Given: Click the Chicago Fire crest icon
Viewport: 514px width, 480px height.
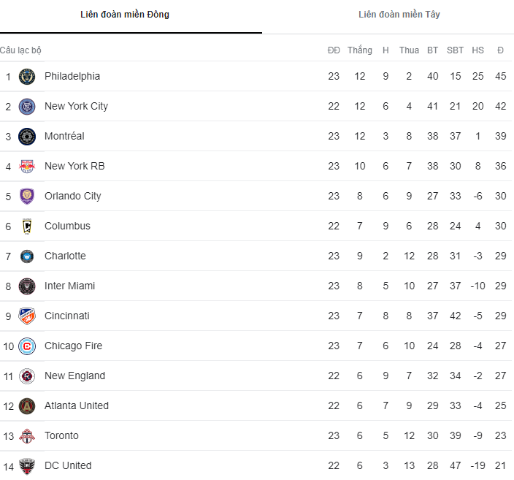Looking at the screenshot, I should [x=27, y=346].
